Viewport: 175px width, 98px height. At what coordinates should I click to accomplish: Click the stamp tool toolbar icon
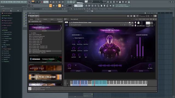(x=63, y=5)
